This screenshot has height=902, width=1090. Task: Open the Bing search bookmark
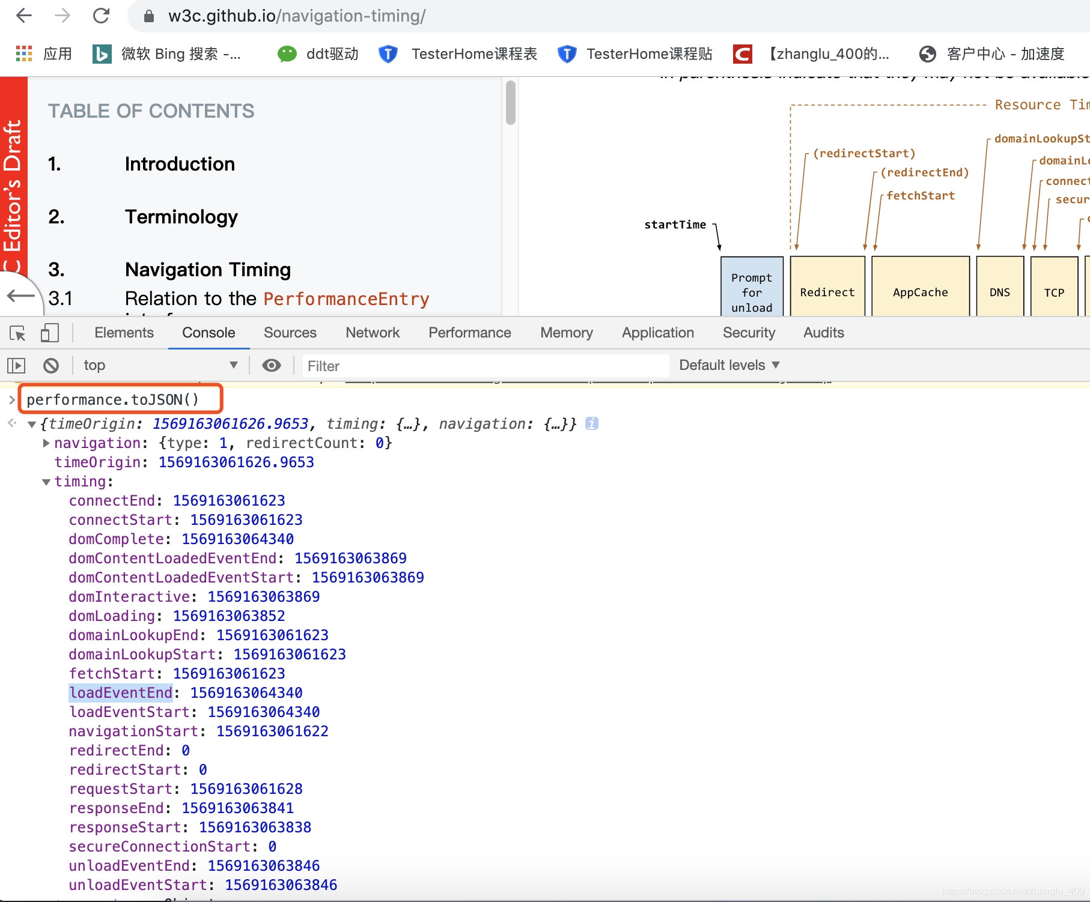(167, 53)
